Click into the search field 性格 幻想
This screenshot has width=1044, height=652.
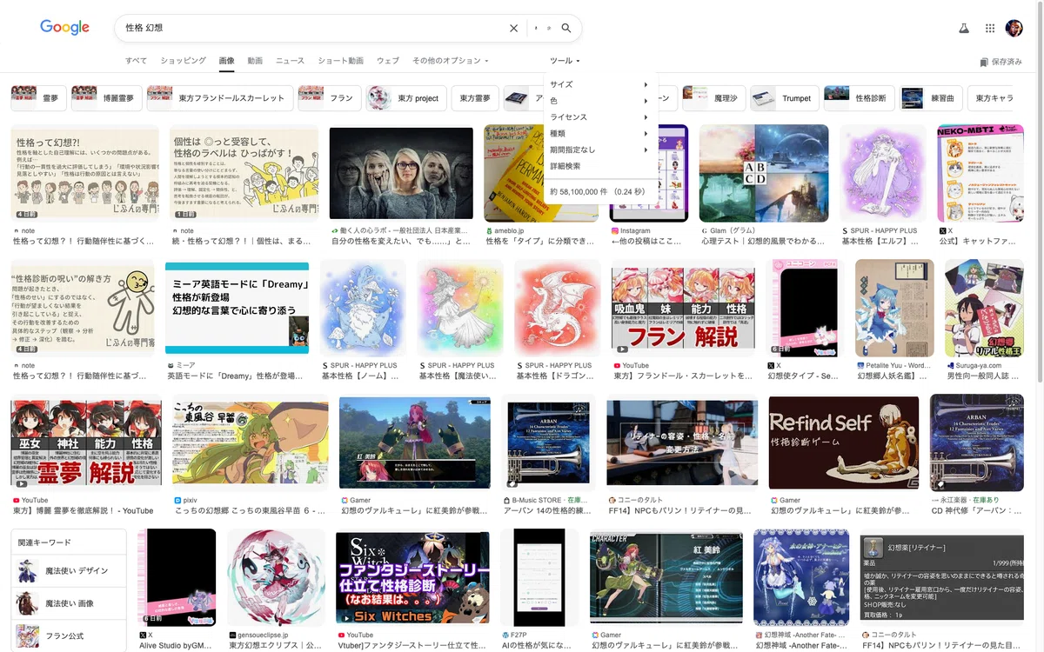point(313,28)
